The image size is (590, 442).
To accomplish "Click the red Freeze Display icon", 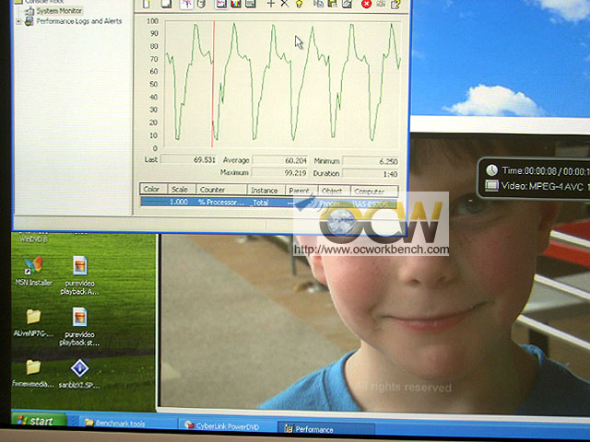I will point(366,4).
